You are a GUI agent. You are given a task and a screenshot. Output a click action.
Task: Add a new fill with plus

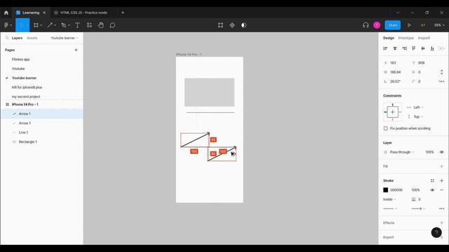coord(441,167)
